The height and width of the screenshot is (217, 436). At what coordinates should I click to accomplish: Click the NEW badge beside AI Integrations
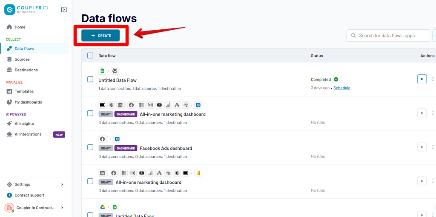pyautogui.click(x=59, y=135)
